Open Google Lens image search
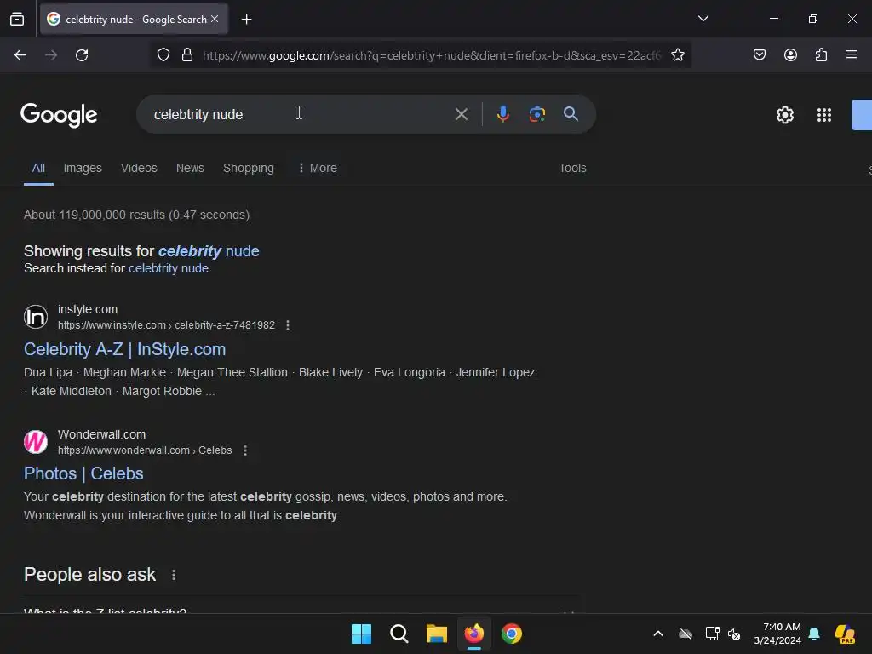The height and width of the screenshot is (654, 872). coord(536,114)
